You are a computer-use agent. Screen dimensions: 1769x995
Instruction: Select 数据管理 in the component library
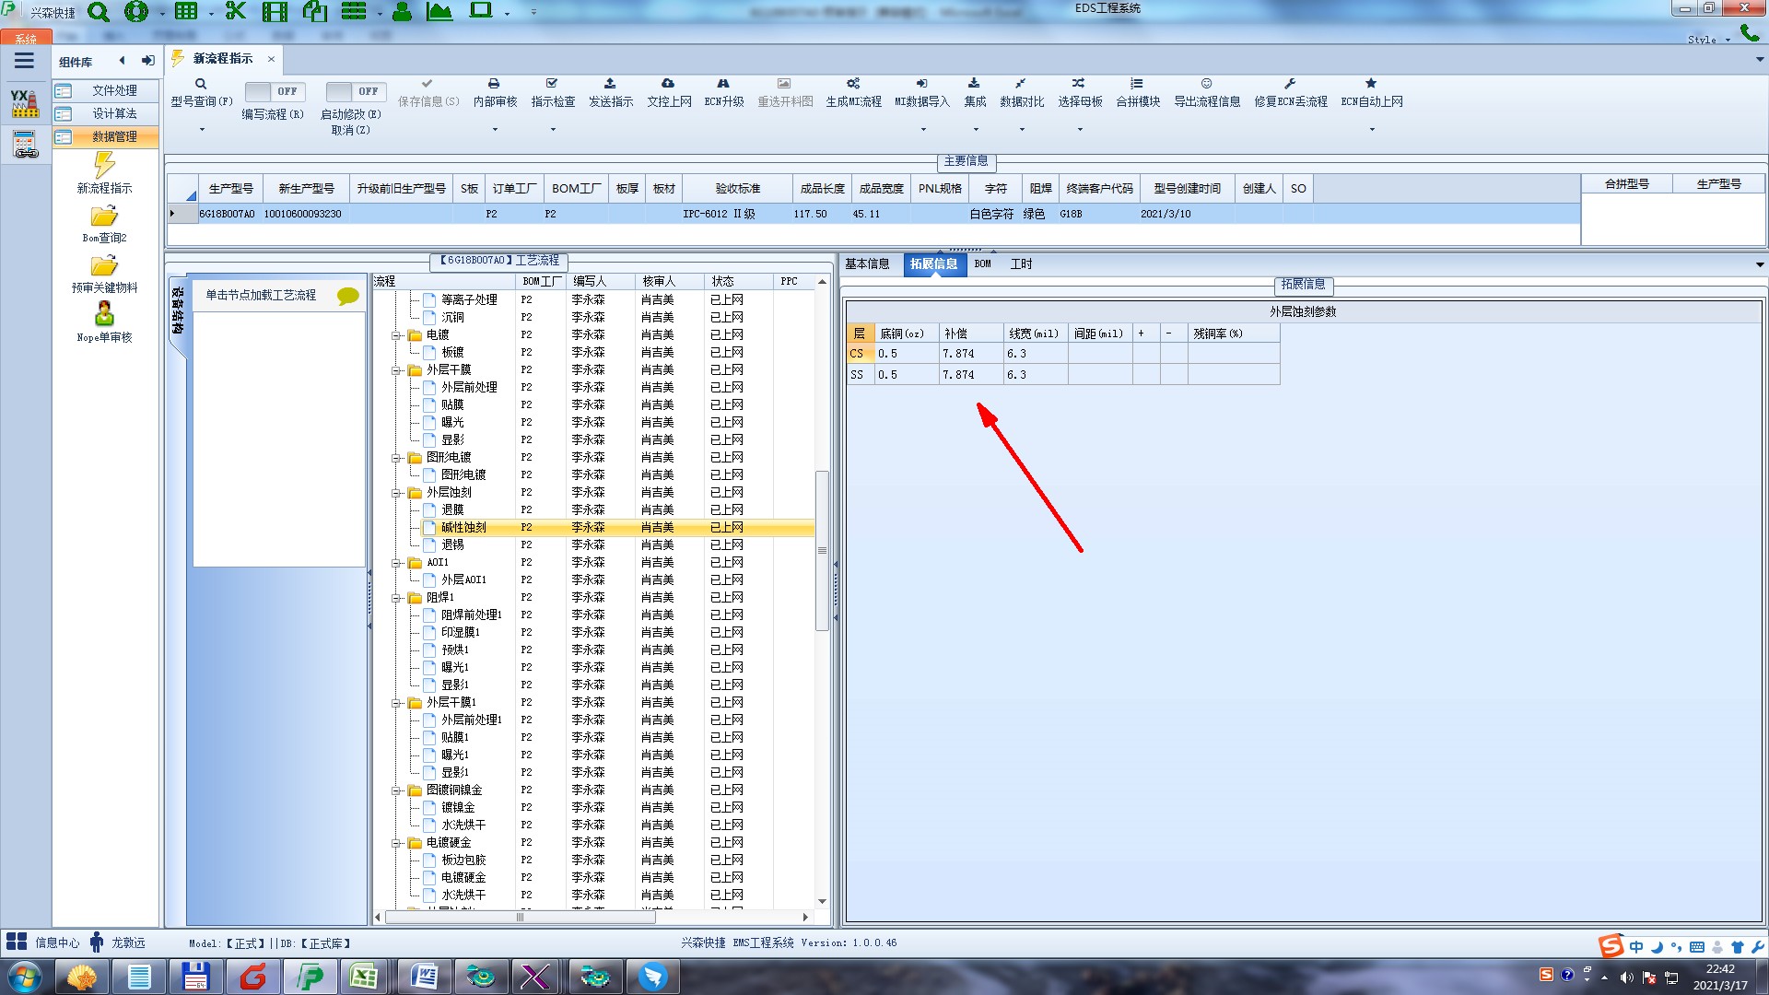coord(113,136)
